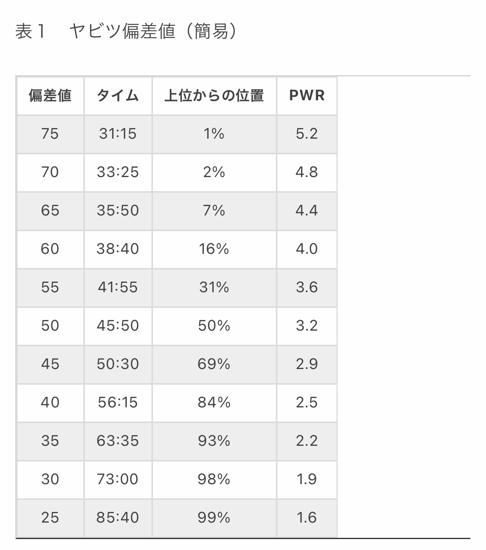
Task: Click the time cell 31:15
Action: (x=118, y=134)
